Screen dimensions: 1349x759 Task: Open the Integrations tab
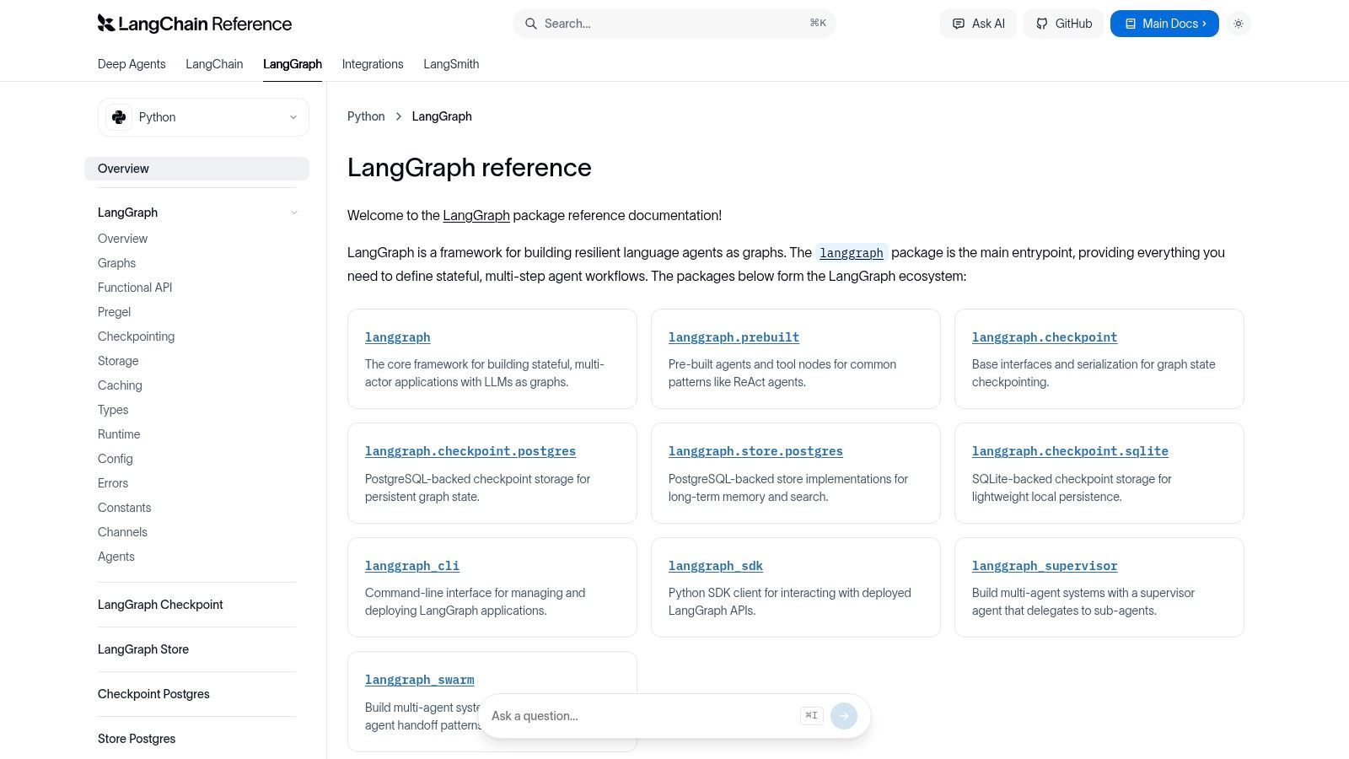(373, 64)
